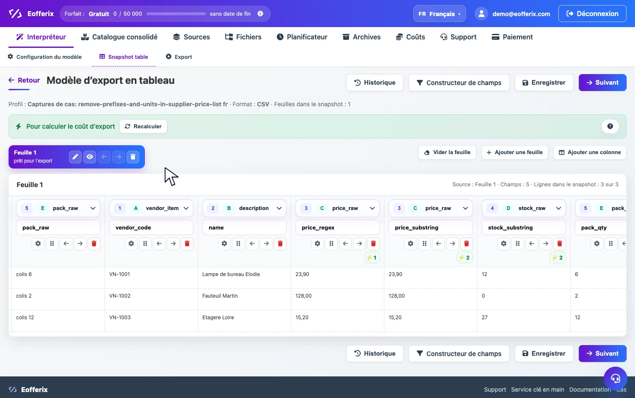Image resolution: width=635 pixels, height=398 pixels.
Task: Open the lightning badge 1 under price_regex
Action: coord(372,257)
